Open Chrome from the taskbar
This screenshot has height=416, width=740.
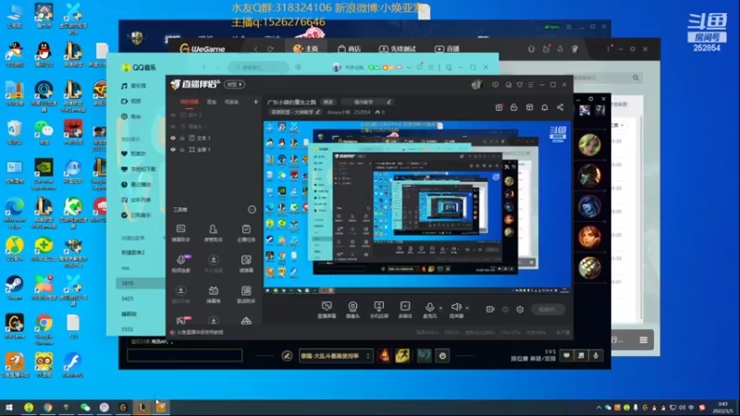point(48,408)
